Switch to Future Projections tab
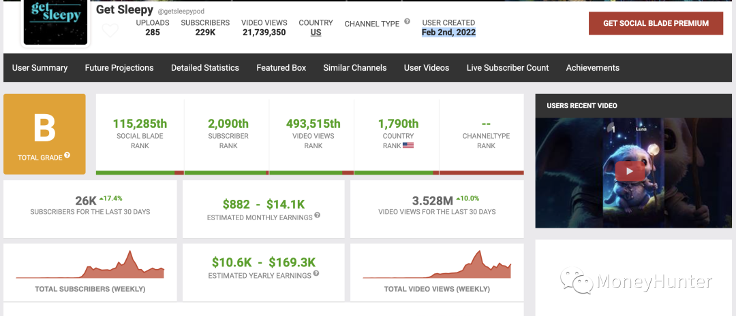 [119, 68]
